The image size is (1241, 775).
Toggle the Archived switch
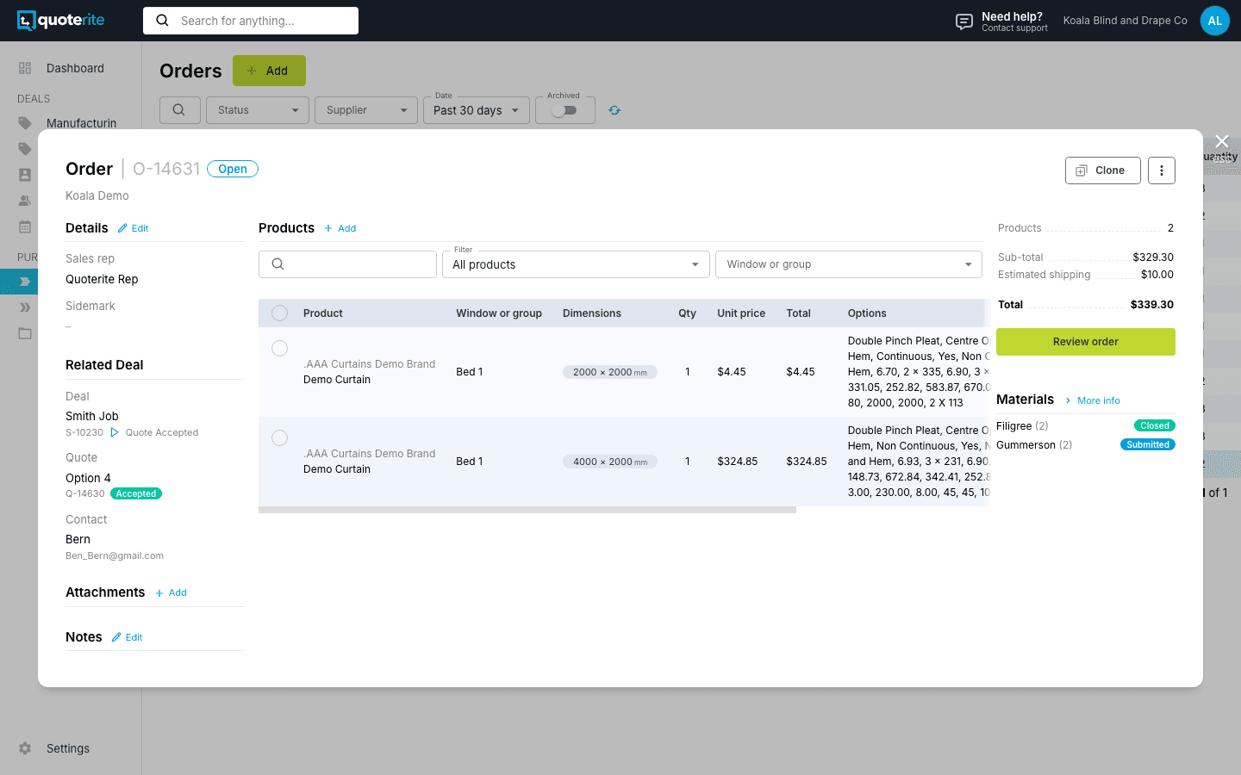click(x=564, y=110)
